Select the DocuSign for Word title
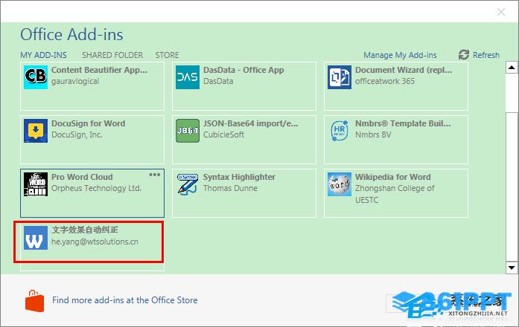 (89, 123)
